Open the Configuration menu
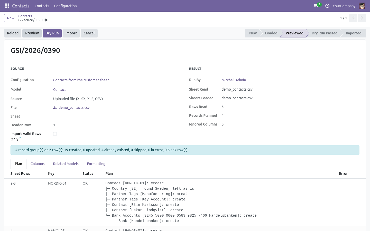 [x=65, y=6]
